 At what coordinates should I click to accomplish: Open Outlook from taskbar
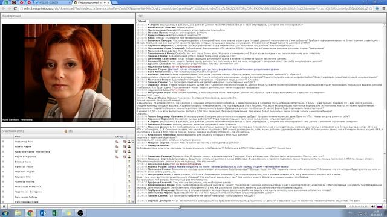click(43, 213)
